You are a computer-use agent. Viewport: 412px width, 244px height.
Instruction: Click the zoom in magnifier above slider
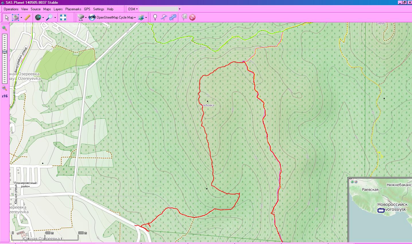pos(5,28)
